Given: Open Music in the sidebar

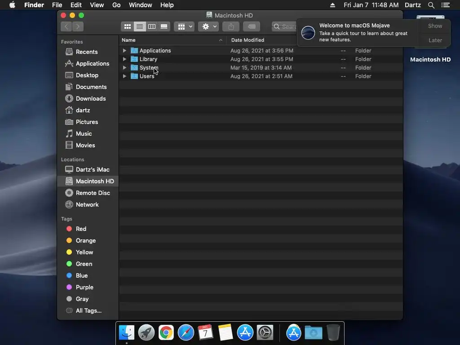Looking at the screenshot, I should (x=84, y=134).
